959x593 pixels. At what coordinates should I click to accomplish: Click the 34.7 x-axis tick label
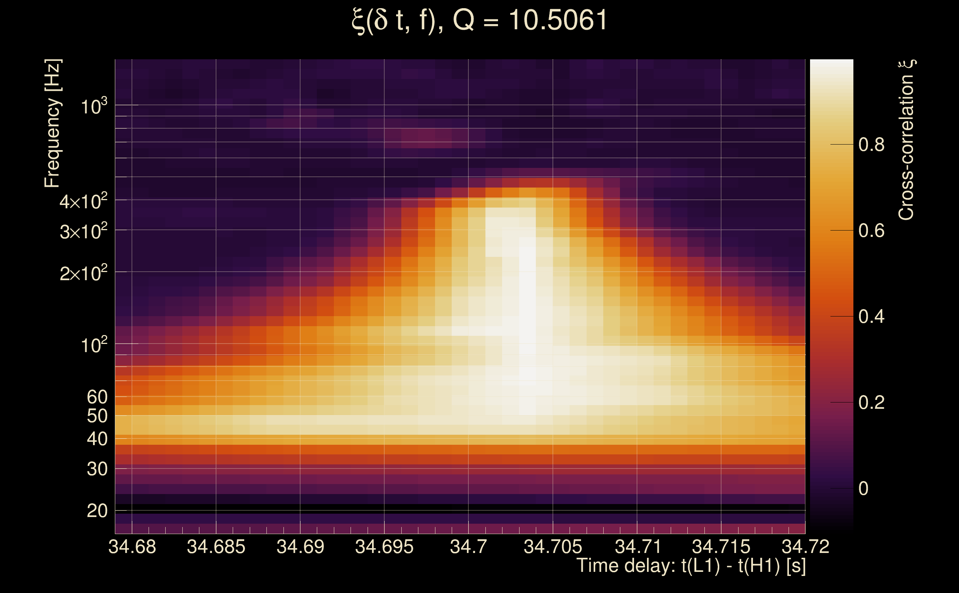click(x=468, y=547)
